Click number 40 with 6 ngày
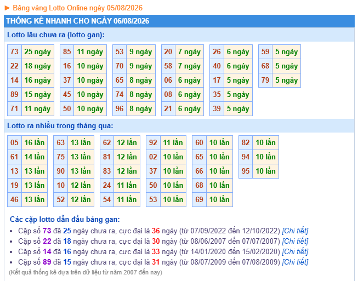Image resolution: width=358 pixels, height=281 pixels. click(217, 66)
